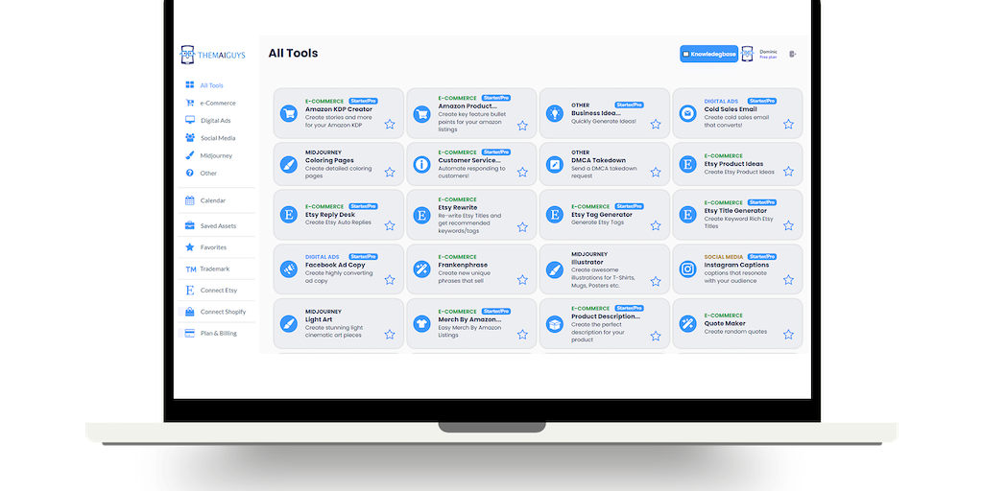983x491 pixels.
Task: Click the Starter/Pro badge on Etsy Reply Desk
Action: [363, 206]
